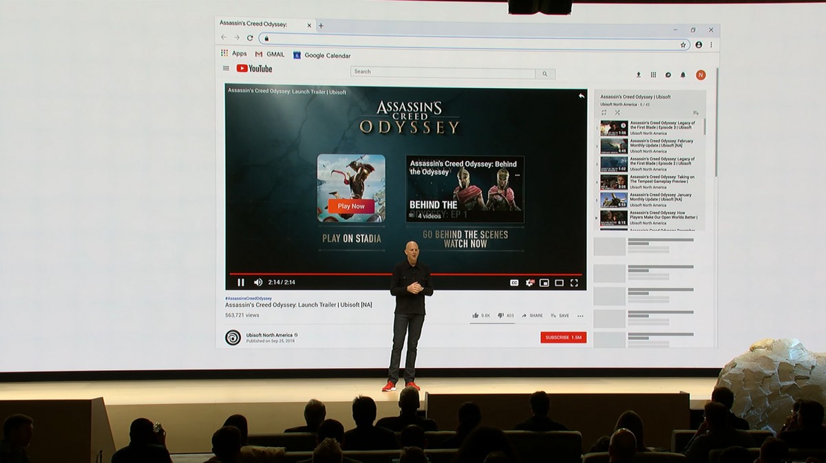Viewport: 826px width, 463px height.
Task: Click the SUBSCRIBE 1.5M button
Action: (x=563, y=338)
